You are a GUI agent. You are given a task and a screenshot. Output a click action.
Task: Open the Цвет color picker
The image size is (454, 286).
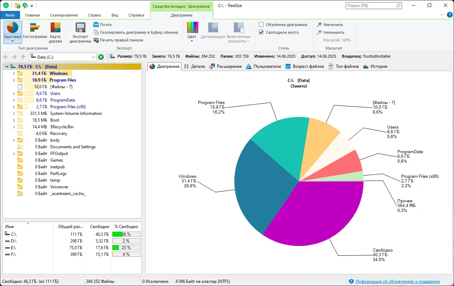(x=192, y=32)
